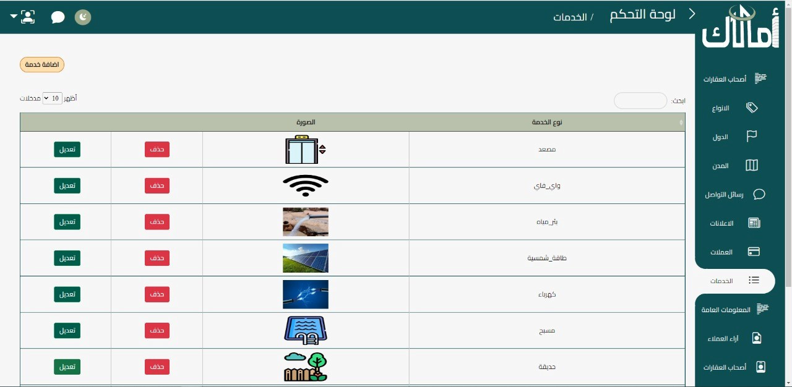792x387 pixels.
Task: Click the currency card icon next to العملات
Action: click(x=754, y=252)
